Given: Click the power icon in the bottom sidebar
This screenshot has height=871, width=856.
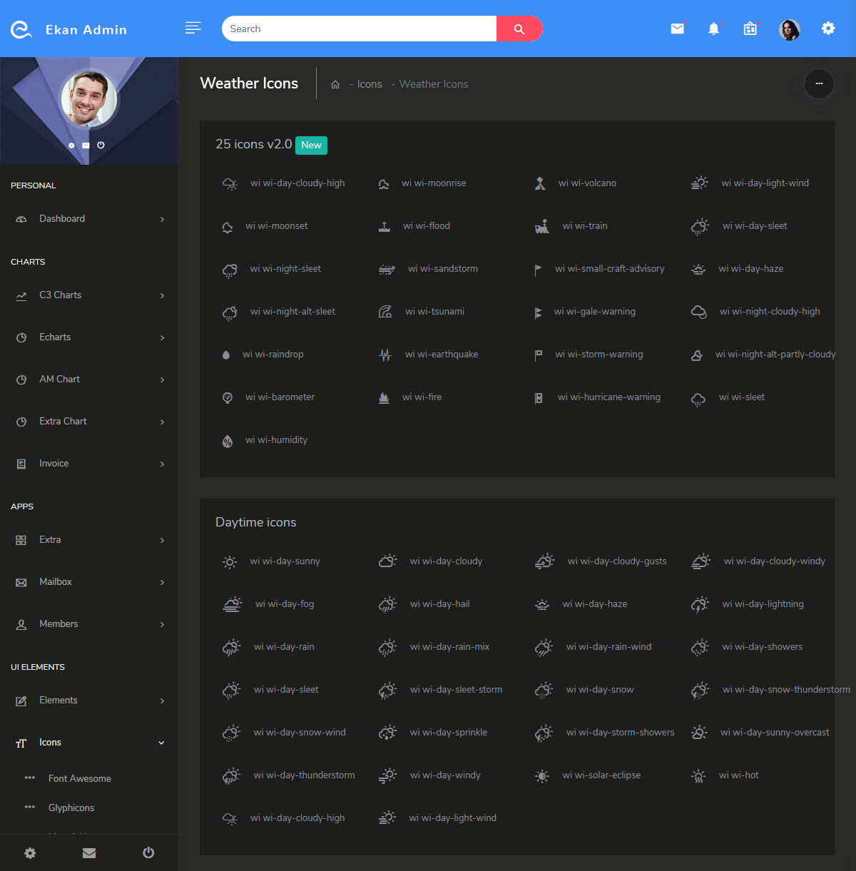Looking at the screenshot, I should point(148,852).
